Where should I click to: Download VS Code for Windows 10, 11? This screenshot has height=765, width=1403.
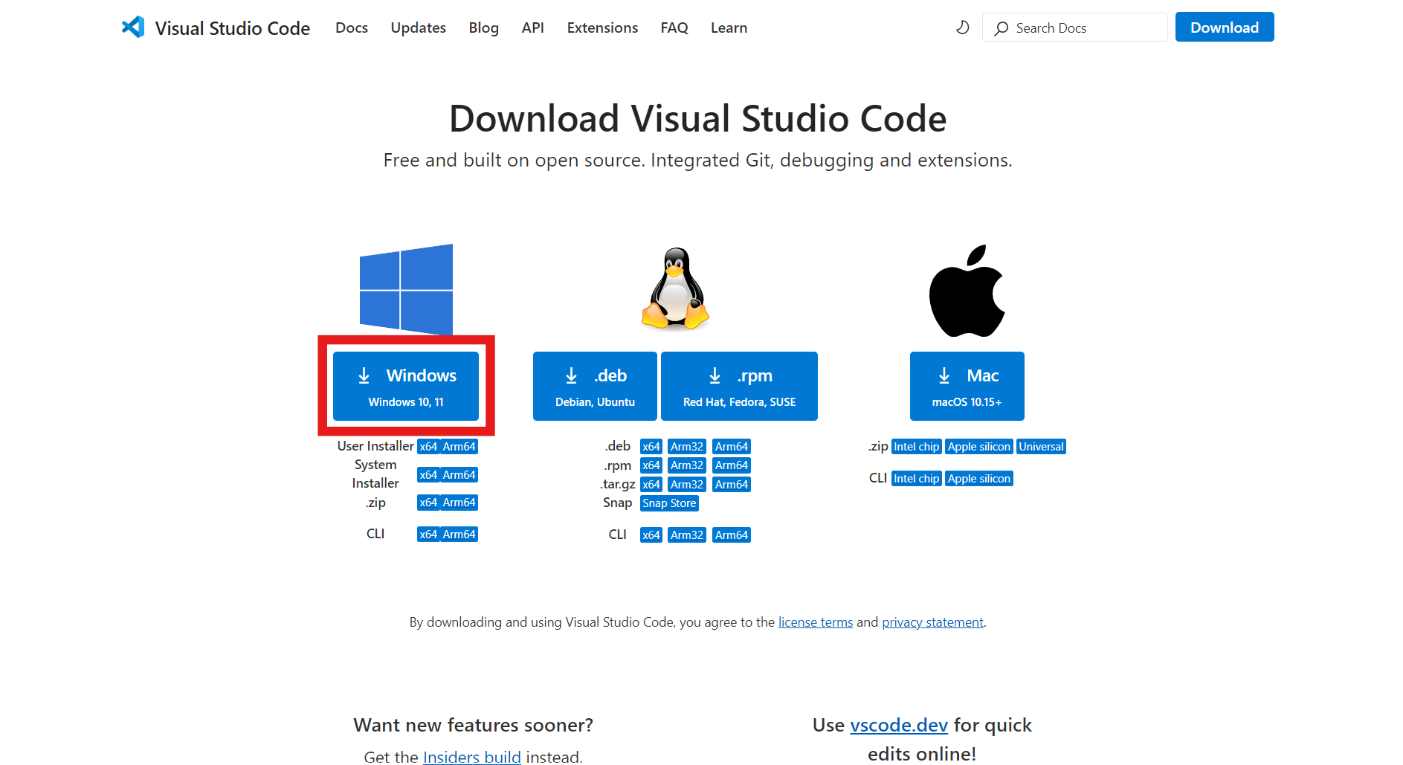coord(406,386)
